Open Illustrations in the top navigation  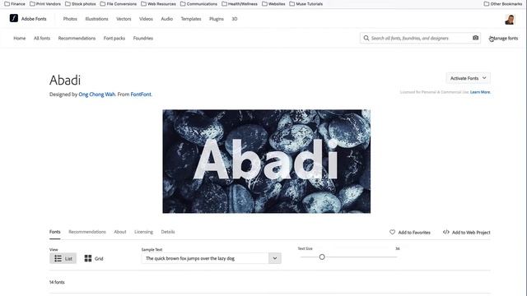[x=97, y=19]
